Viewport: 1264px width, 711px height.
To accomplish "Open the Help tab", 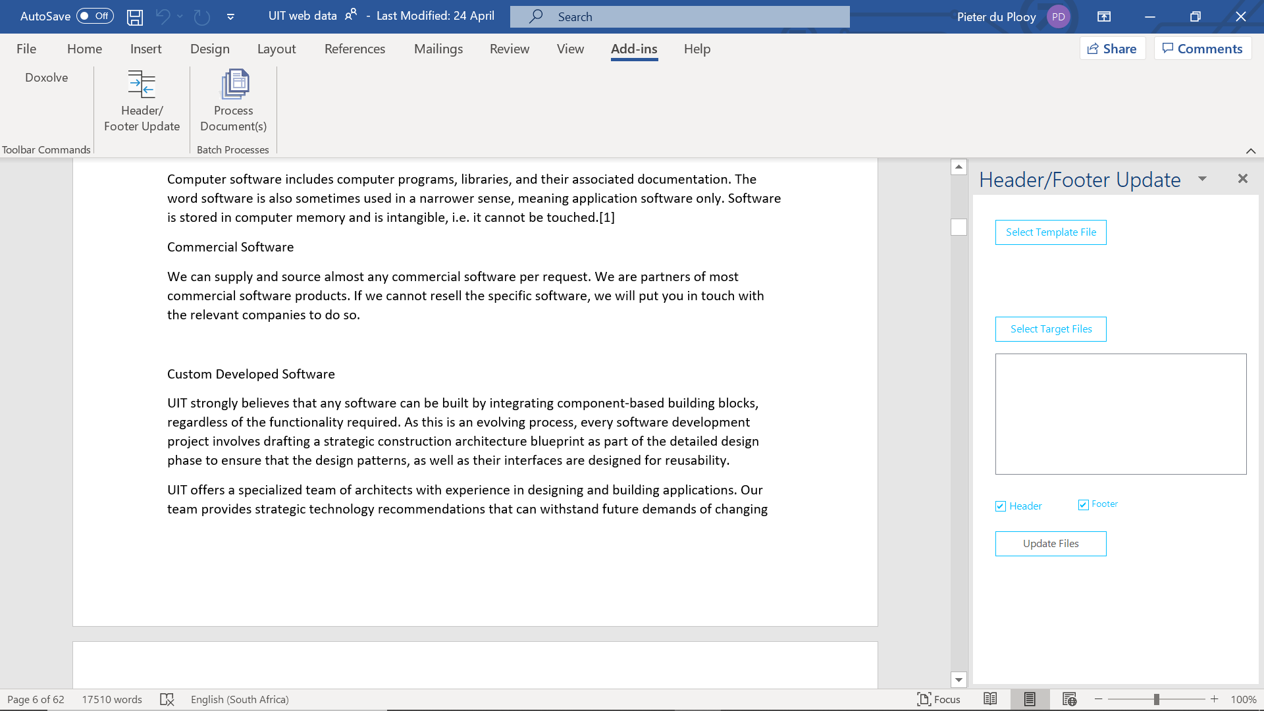I will pyautogui.click(x=697, y=49).
